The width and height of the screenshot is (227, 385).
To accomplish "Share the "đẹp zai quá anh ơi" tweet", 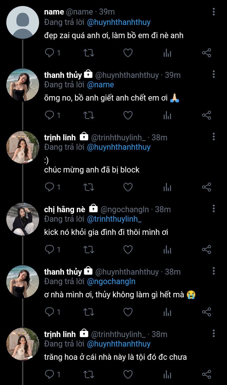I will (206, 53).
